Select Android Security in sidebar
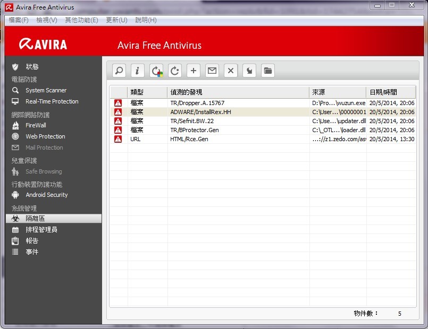The image size is (428, 329). pyautogui.click(x=47, y=195)
